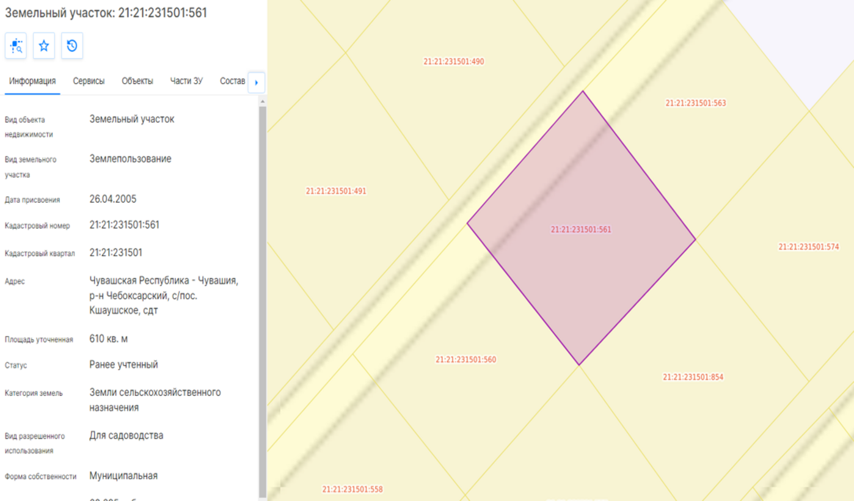854x501 pixels.
Task: Click the scrollbar up arrow in the info panel
Action: click(263, 101)
